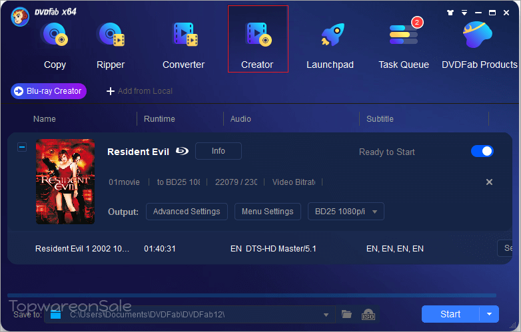Click the 22079 / 230 size text
The width and height of the screenshot is (521, 332).
(x=236, y=182)
